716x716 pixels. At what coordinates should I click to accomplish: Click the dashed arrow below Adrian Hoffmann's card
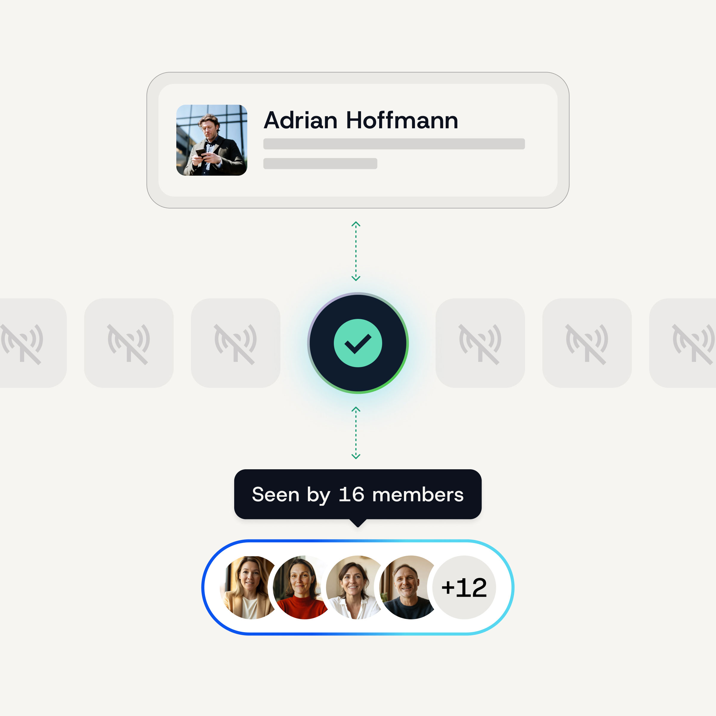[356, 251]
